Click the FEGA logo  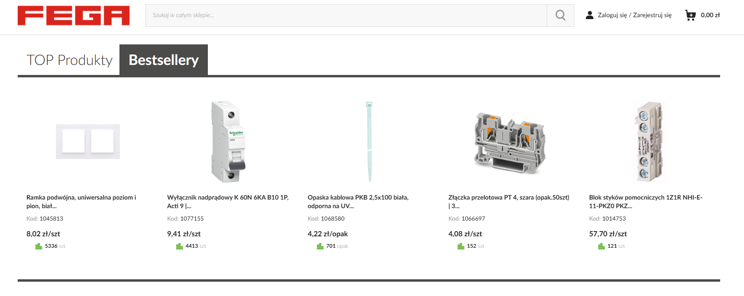pyautogui.click(x=74, y=16)
